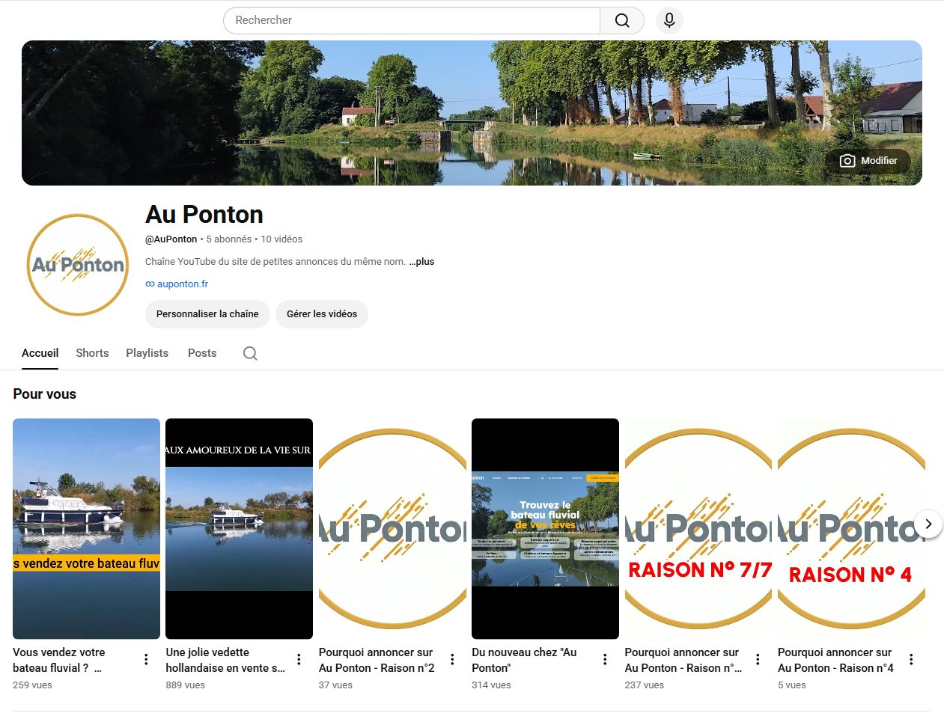
Task: Click the search magnifier button
Action: click(622, 20)
